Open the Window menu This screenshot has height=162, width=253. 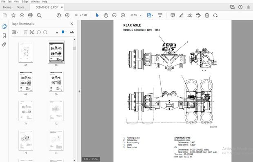coord(35,2)
